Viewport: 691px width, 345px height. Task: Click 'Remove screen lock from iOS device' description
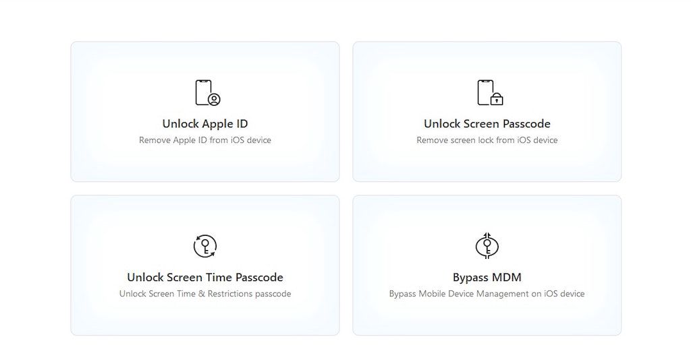487,140
